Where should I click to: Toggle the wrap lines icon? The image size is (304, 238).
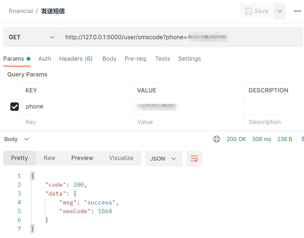click(x=194, y=159)
